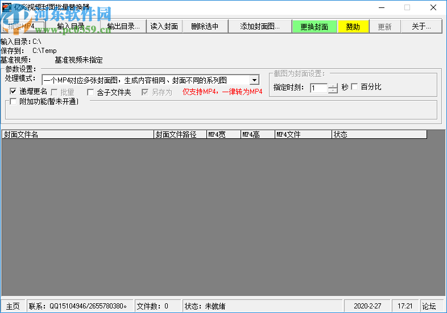Image resolution: width=447 pixels, height=313 pixels.
Task: Decrease 指定时刻 with spinner down arrow
Action: point(333,90)
